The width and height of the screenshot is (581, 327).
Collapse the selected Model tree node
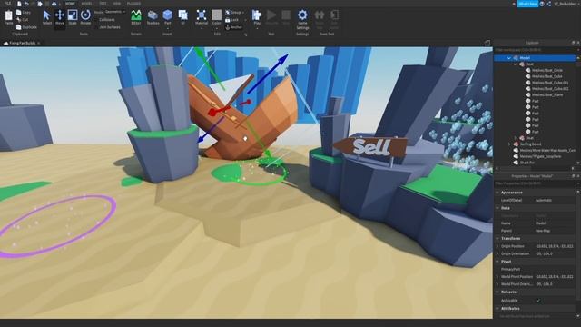[x=509, y=58]
